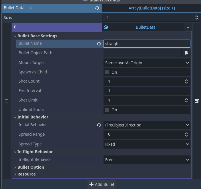This screenshot has width=201, height=189.
Task: Enable the Spawn as Child checkbox
Action: (x=107, y=72)
